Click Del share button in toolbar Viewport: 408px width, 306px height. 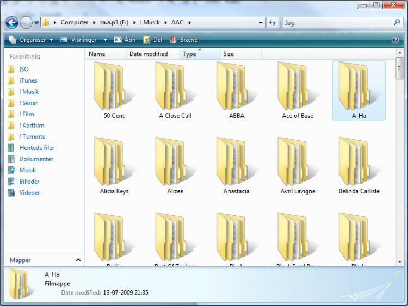pyautogui.click(x=153, y=40)
